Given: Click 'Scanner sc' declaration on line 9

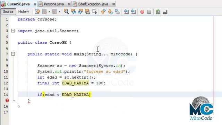Looking at the screenshot, I should (50, 66).
